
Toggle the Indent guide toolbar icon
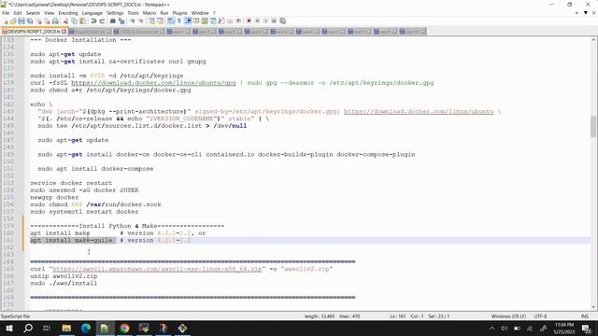pos(188,21)
